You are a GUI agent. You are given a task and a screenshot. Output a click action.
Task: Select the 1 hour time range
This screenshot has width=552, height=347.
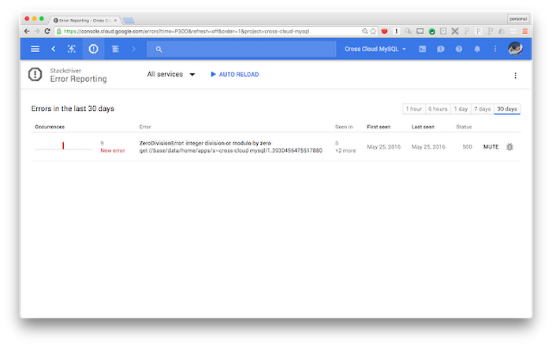(x=414, y=109)
